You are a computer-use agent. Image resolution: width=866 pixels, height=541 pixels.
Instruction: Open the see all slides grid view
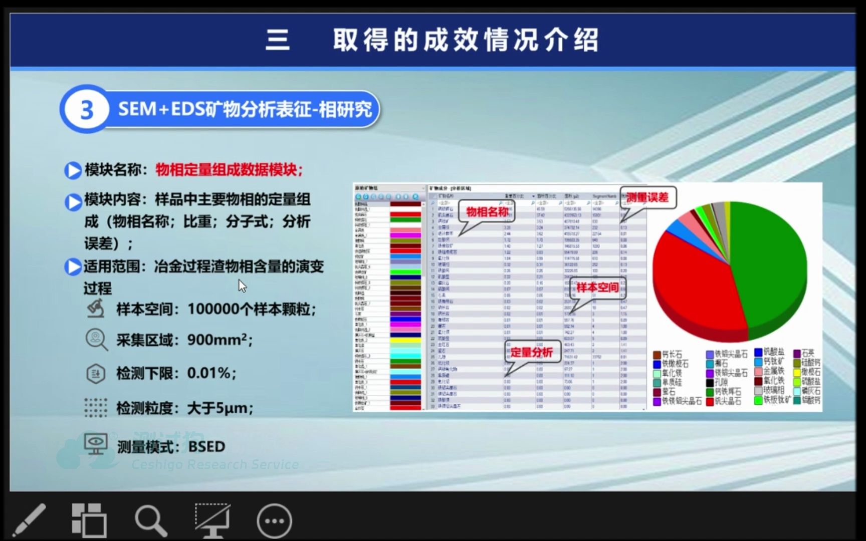89,520
